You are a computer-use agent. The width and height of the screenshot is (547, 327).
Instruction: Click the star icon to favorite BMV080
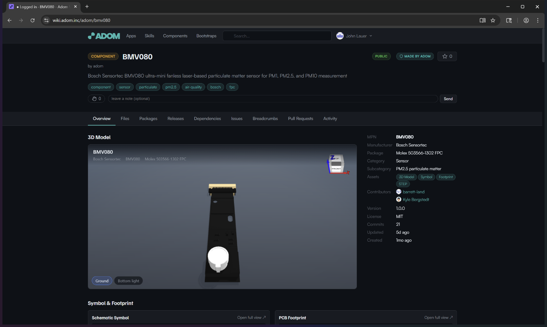pos(447,56)
